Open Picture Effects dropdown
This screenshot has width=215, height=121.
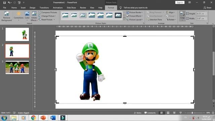(134, 16)
